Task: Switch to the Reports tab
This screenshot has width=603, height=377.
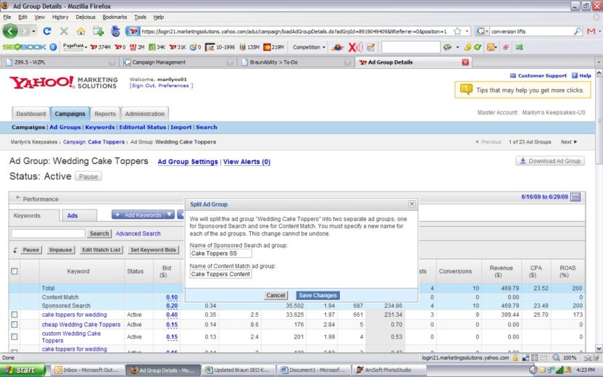Action: [105, 114]
